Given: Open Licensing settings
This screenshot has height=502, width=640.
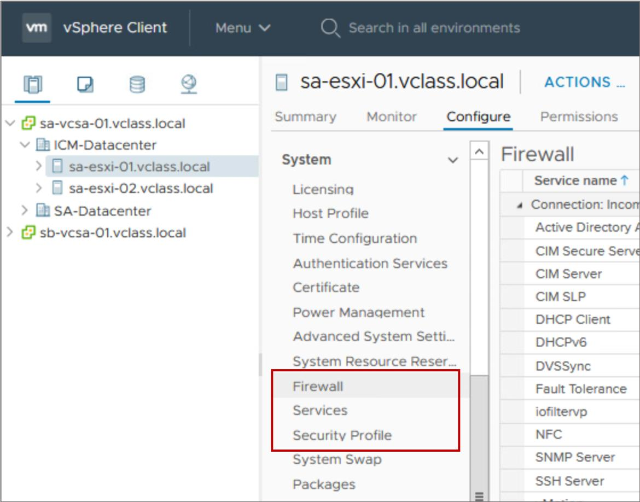Looking at the screenshot, I should (323, 189).
